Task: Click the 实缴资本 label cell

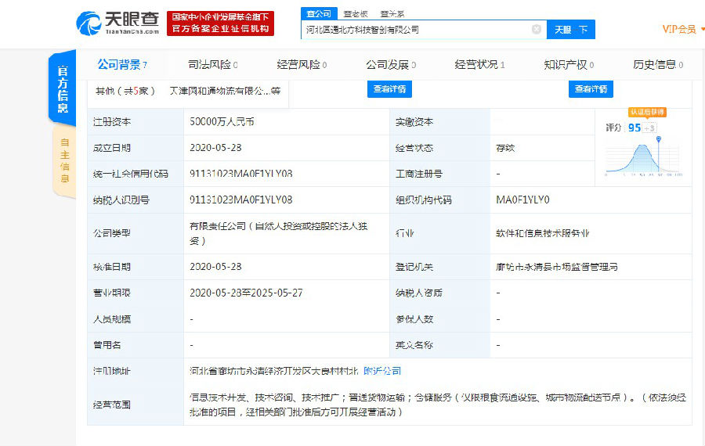Action: (x=439, y=122)
